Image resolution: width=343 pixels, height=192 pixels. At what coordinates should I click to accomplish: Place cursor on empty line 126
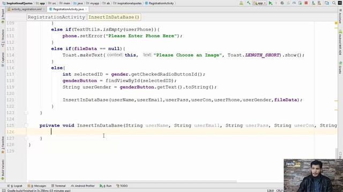pyautogui.click(x=182, y=132)
